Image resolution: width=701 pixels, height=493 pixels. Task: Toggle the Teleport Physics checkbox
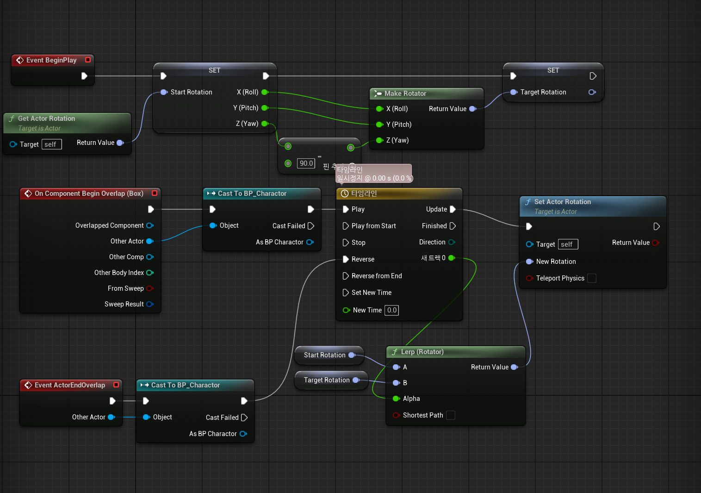[x=592, y=278]
